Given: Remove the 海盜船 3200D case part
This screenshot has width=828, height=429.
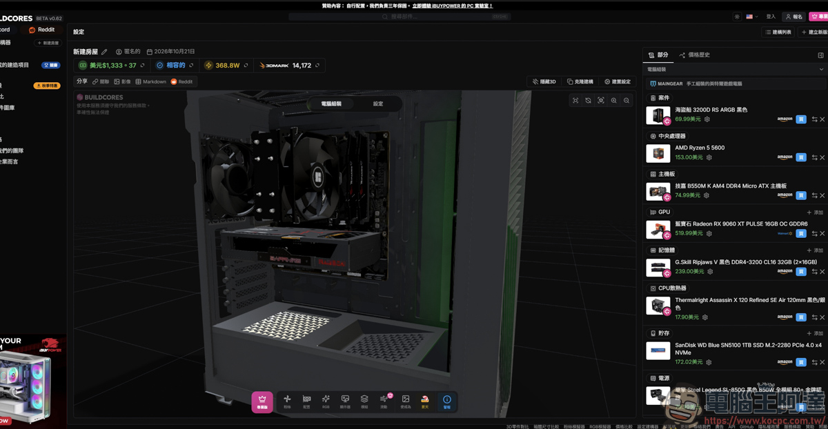Looking at the screenshot, I should pos(822,119).
